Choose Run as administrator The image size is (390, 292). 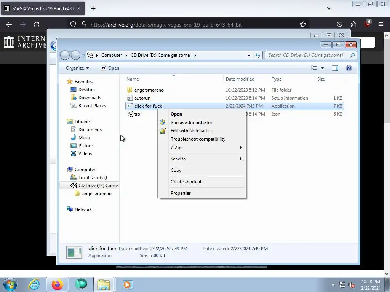click(x=202, y=122)
